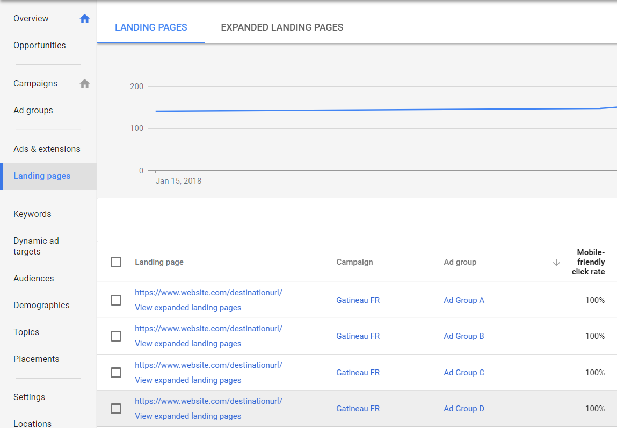Switch to the Landing Pages tab
The width and height of the screenshot is (617, 428).
pos(151,27)
